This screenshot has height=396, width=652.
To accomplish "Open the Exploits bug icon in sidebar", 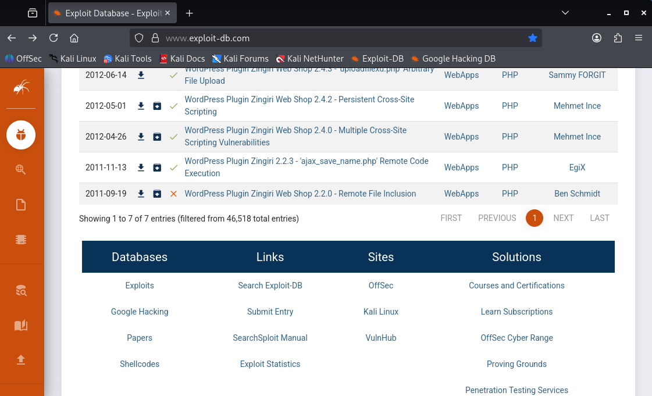I will pyautogui.click(x=21, y=135).
